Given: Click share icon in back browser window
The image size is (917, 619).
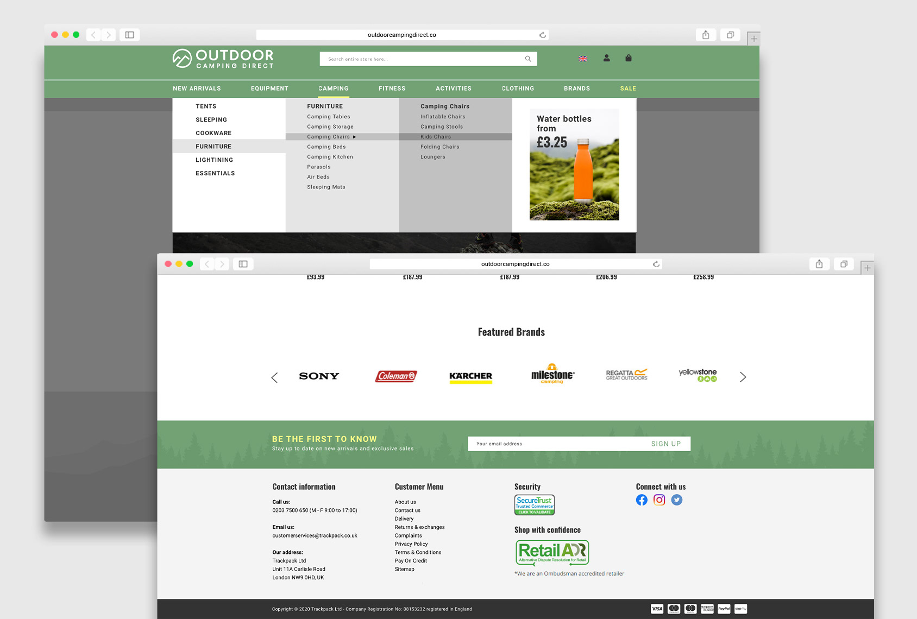Looking at the screenshot, I should [x=706, y=35].
